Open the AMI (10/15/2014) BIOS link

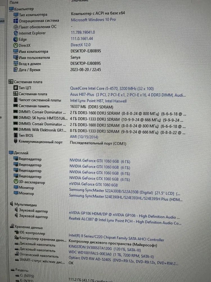click(x=84, y=137)
